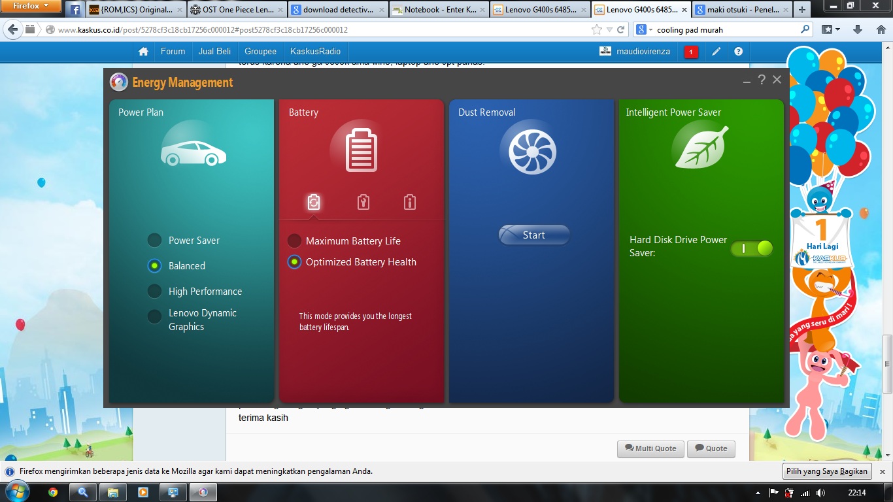The image size is (893, 502).
Task: Dismiss the Firefox data notification bar
Action: pyautogui.click(x=882, y=471)
